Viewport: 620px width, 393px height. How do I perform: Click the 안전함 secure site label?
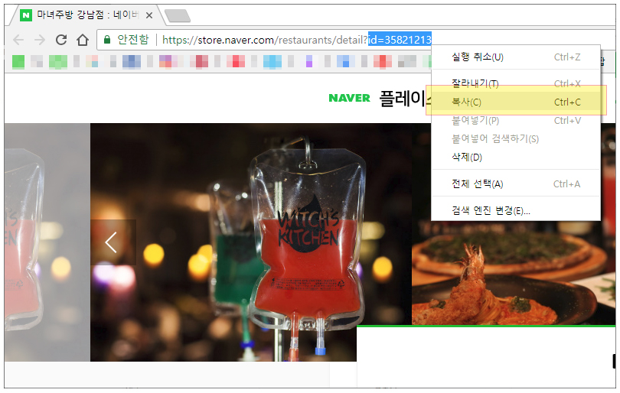[133, 40]
